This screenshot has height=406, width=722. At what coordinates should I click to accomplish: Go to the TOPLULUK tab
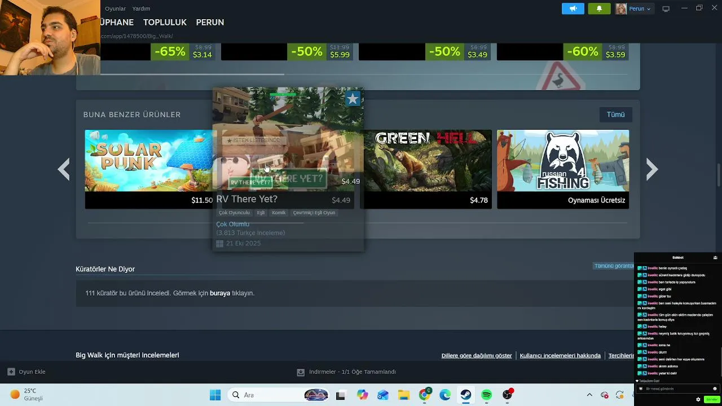coord(165,23)
